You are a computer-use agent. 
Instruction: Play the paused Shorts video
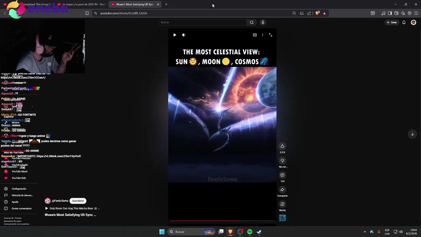pyautogui.click(x=175, y=35)
